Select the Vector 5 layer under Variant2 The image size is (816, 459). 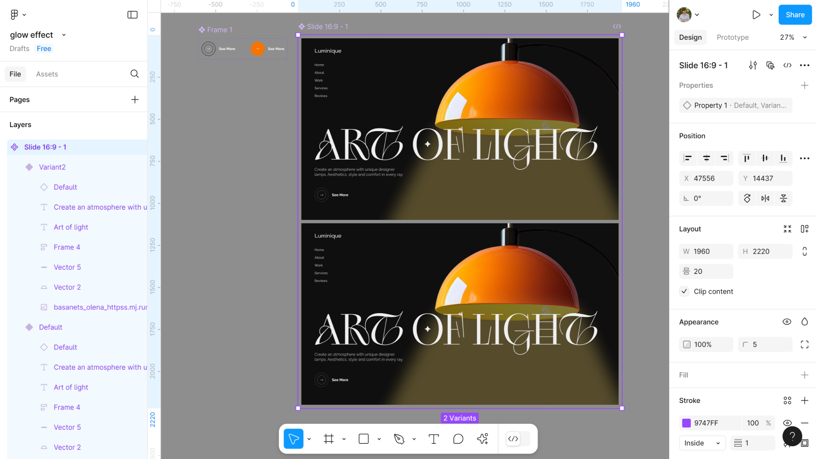67,267
